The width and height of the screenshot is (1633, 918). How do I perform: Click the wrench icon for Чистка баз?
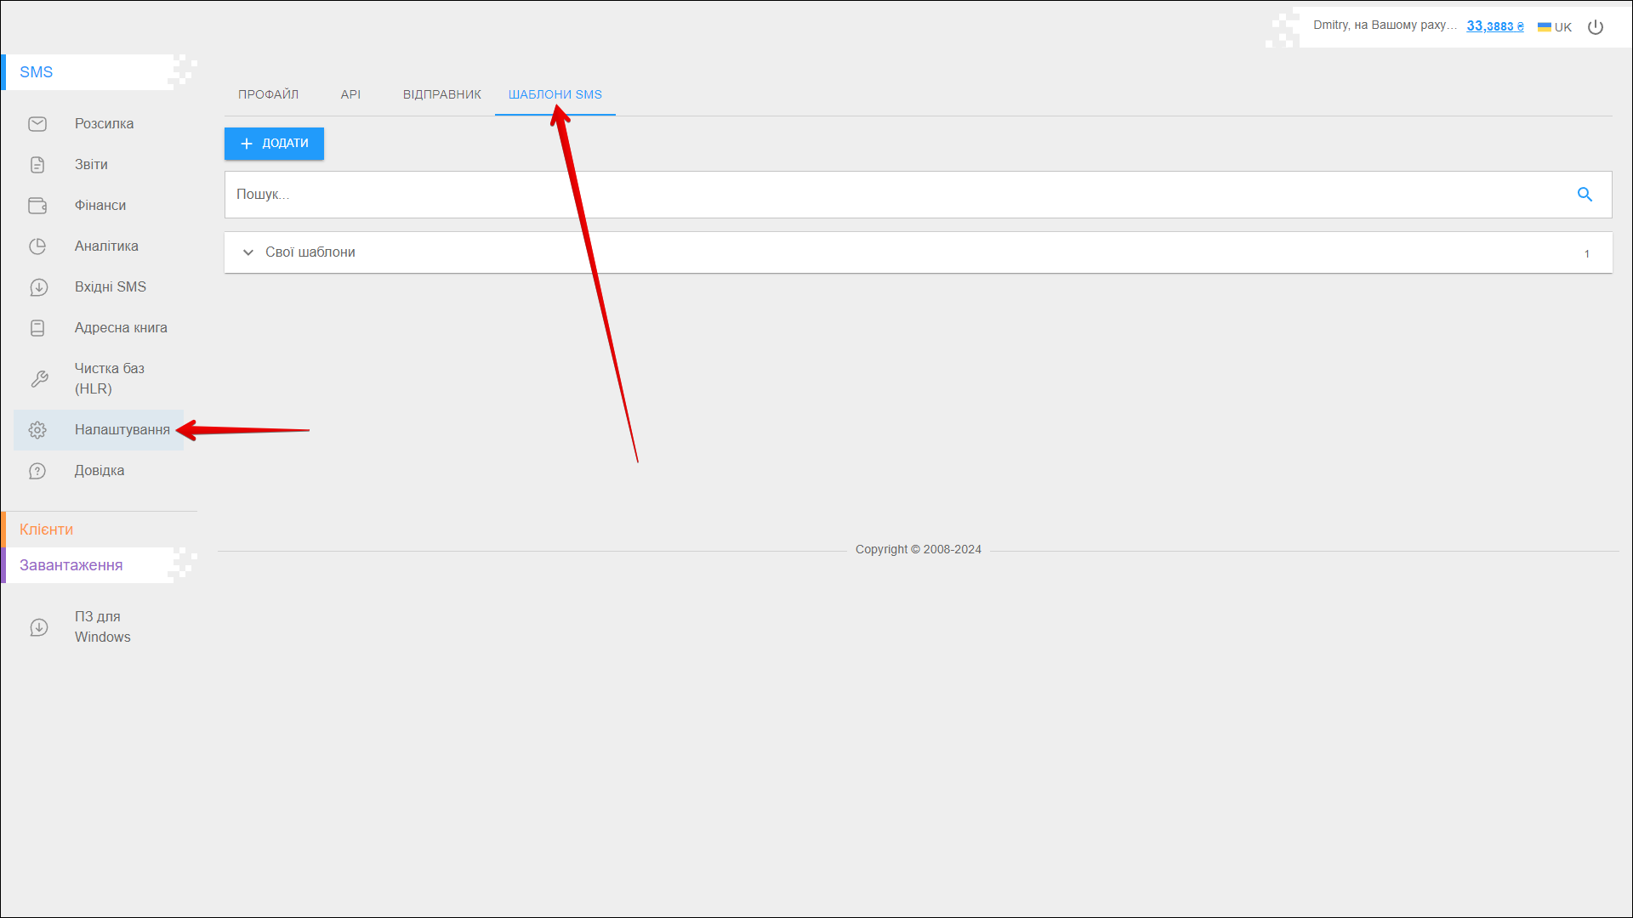39,379
